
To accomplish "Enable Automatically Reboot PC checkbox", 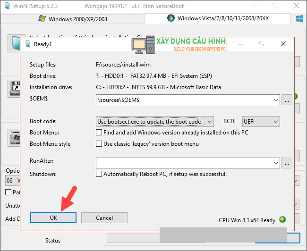I will tap(99, 174).
